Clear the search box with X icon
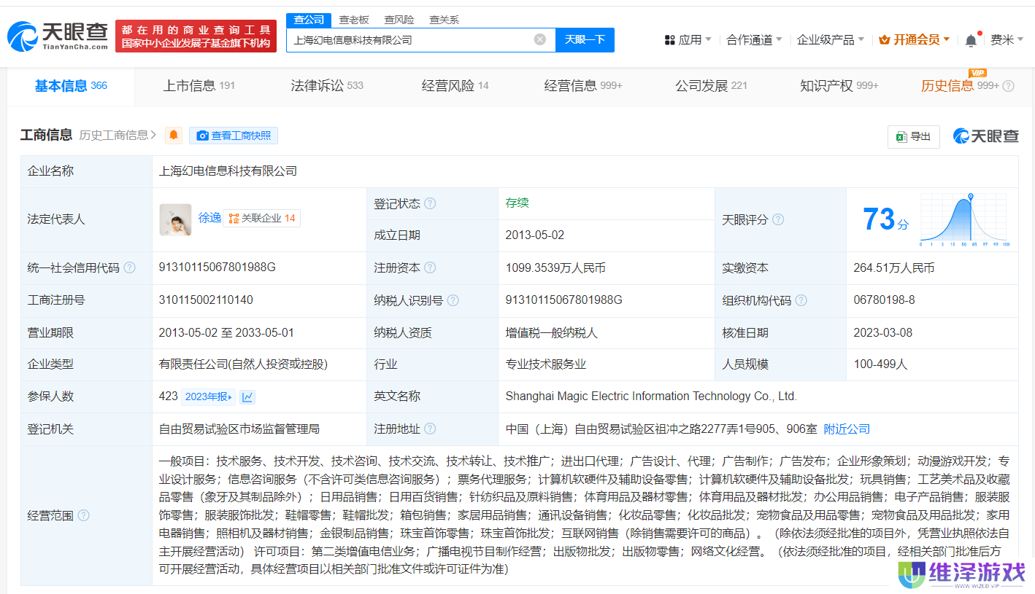 540,39
